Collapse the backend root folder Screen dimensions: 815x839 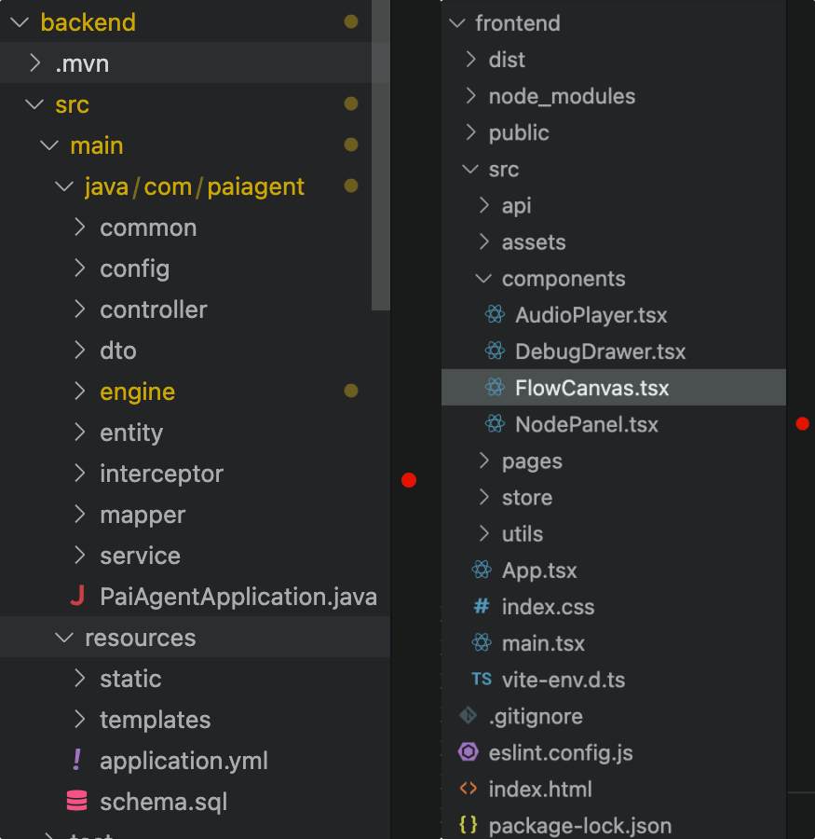point(20,22)
